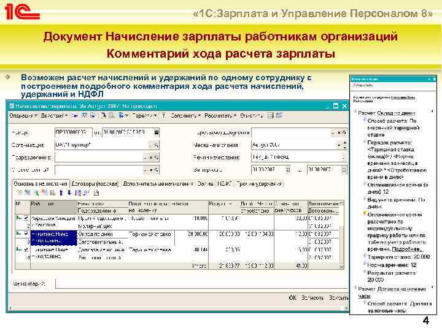Open the Перейти dropdown menu
Screen dimensions: 442x331
point(144,116)
